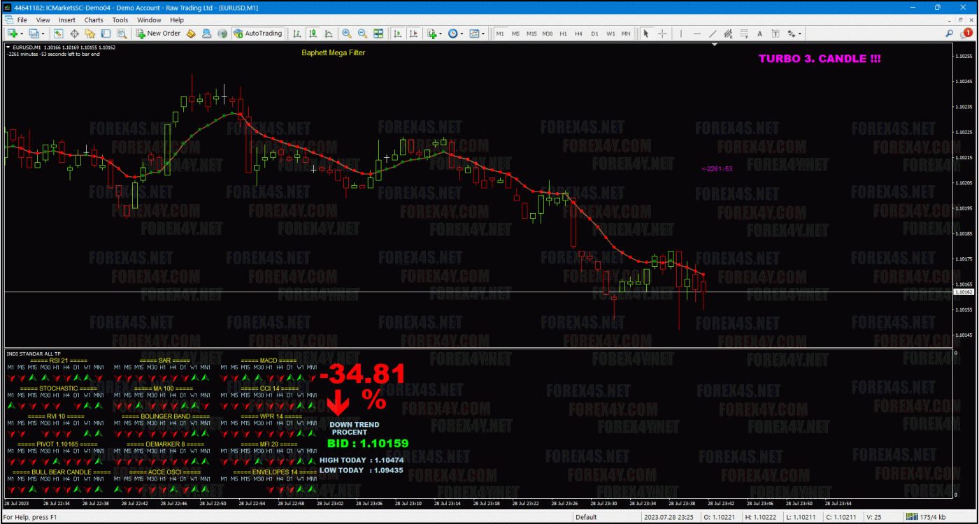Viewport: 979px width, 524px height.
Task: Expand the Profiles dropdown arrow
Action: point(43,34)
